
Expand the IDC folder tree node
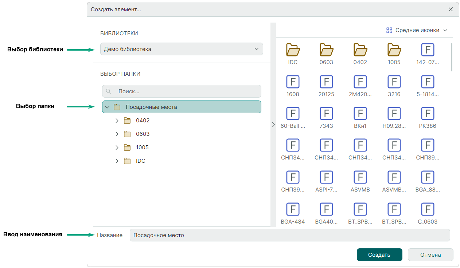click(117, 161)
